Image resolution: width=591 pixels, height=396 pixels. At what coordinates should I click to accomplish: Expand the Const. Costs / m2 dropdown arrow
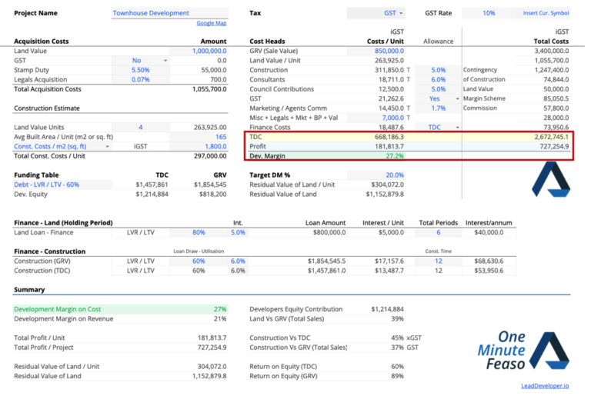point(108,147)
